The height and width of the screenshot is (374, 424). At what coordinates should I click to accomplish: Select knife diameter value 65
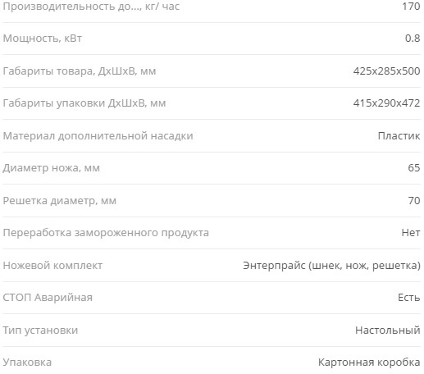(414, 168)
